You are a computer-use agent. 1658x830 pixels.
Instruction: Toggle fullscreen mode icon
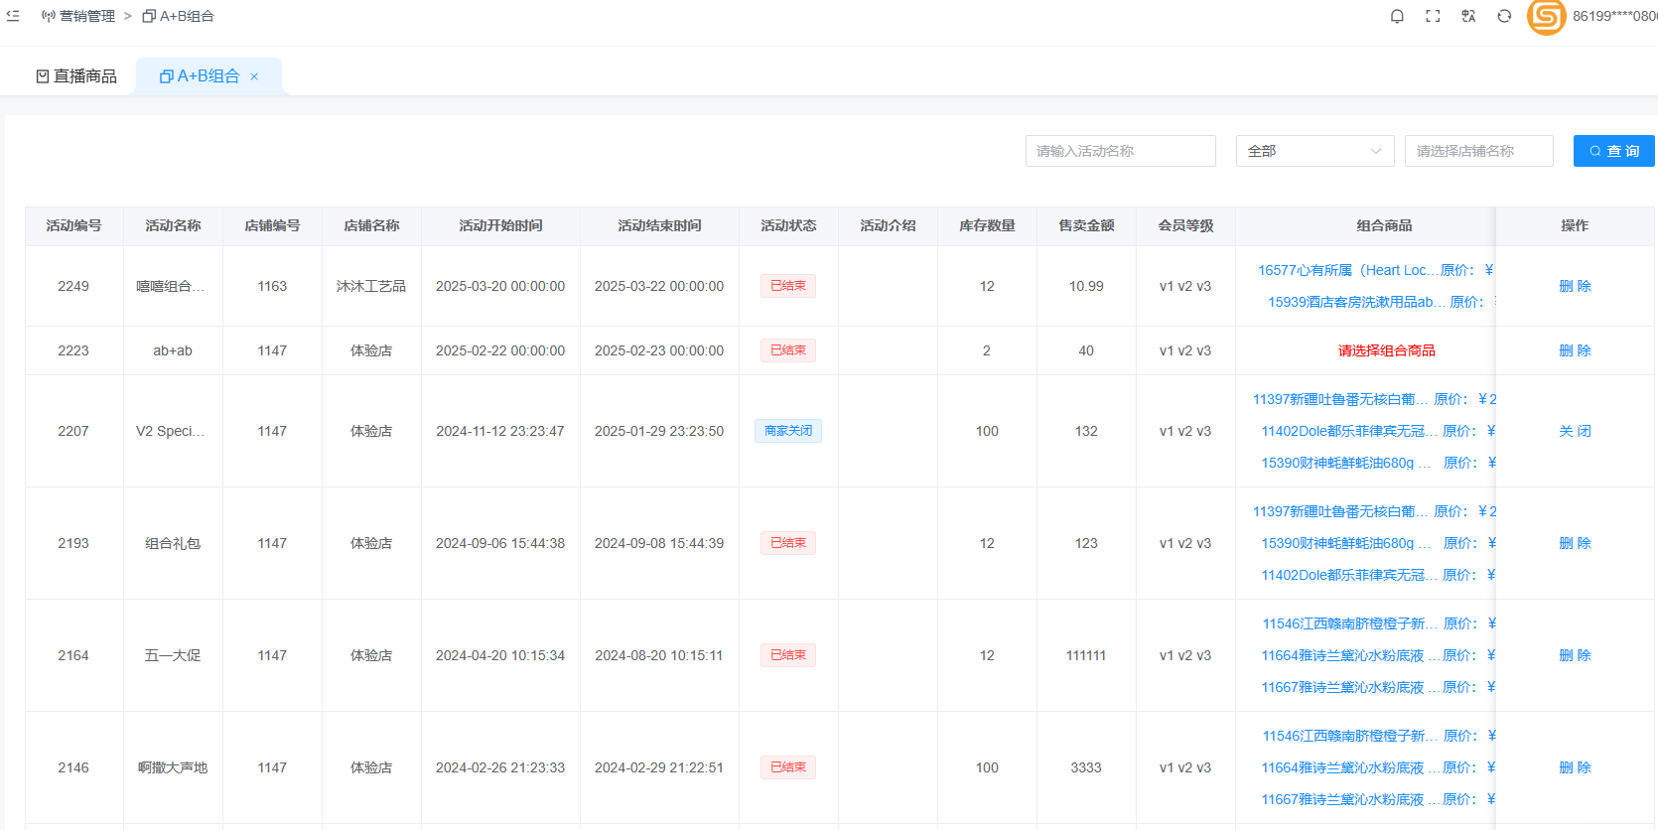coord(1433,16)
